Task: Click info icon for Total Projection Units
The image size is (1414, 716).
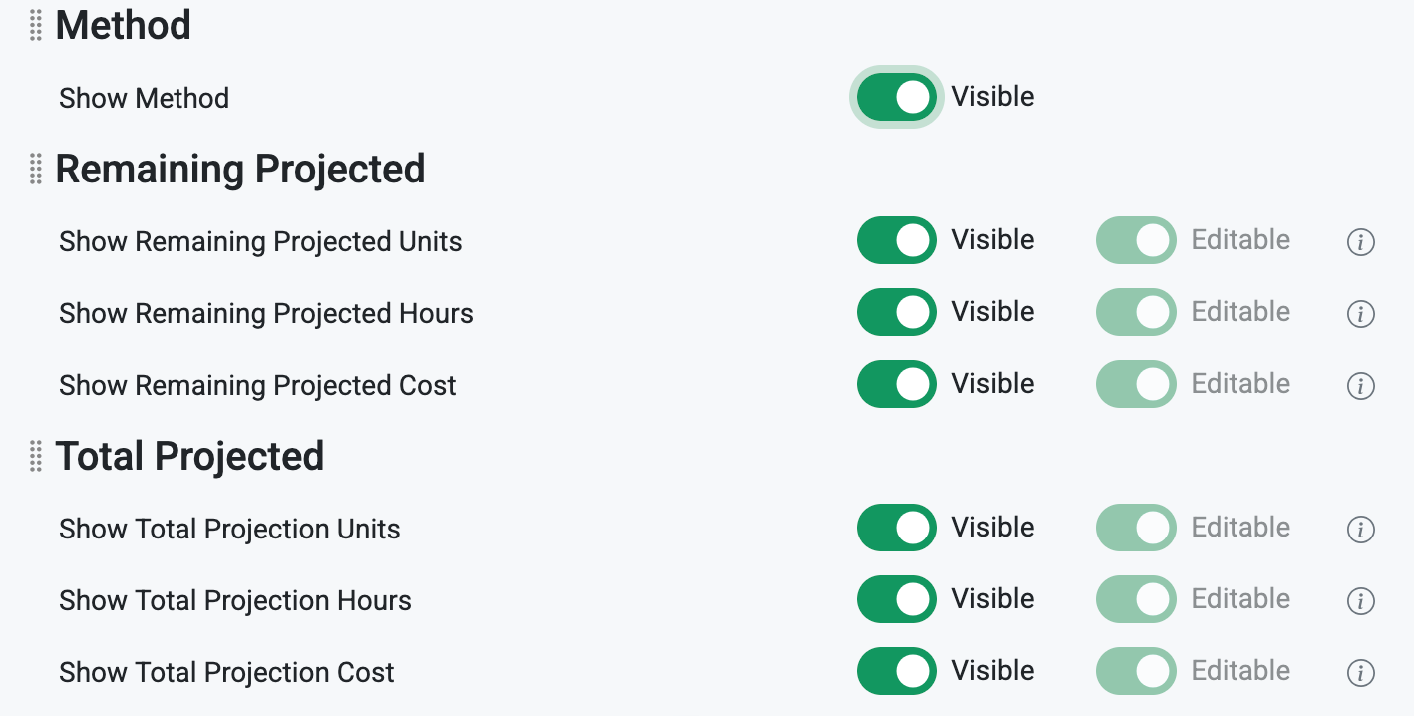Action: coord(1361,530)
